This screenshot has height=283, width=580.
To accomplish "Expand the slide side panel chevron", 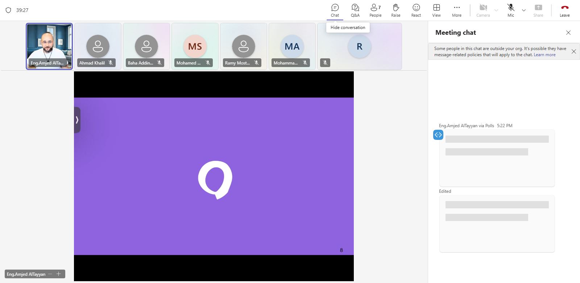I will coord(77,120).
